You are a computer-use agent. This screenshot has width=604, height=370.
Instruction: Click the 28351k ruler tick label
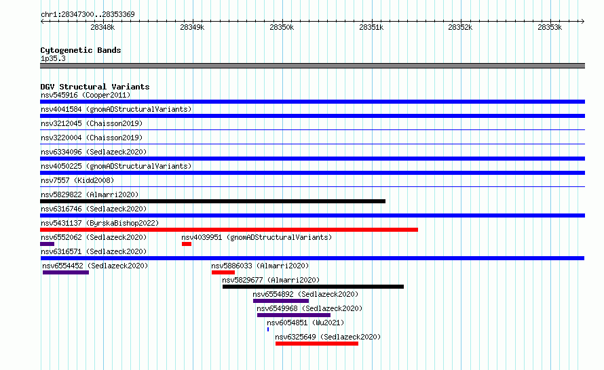click(371, 27)
